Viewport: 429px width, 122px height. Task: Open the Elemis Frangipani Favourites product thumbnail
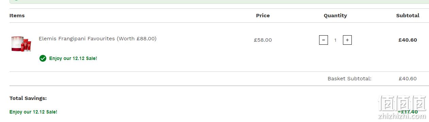[x=21, y=44]
